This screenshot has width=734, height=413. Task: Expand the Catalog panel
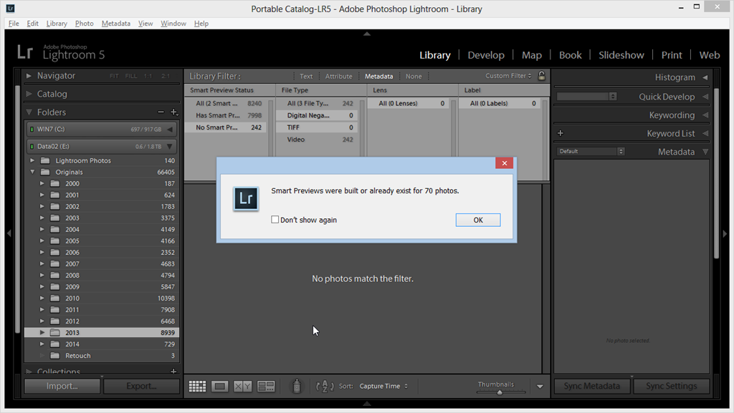coord(29,94)
